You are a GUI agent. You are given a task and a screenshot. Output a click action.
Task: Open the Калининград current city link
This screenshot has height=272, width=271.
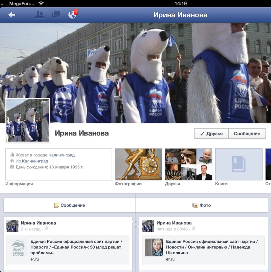click(61, 155)
